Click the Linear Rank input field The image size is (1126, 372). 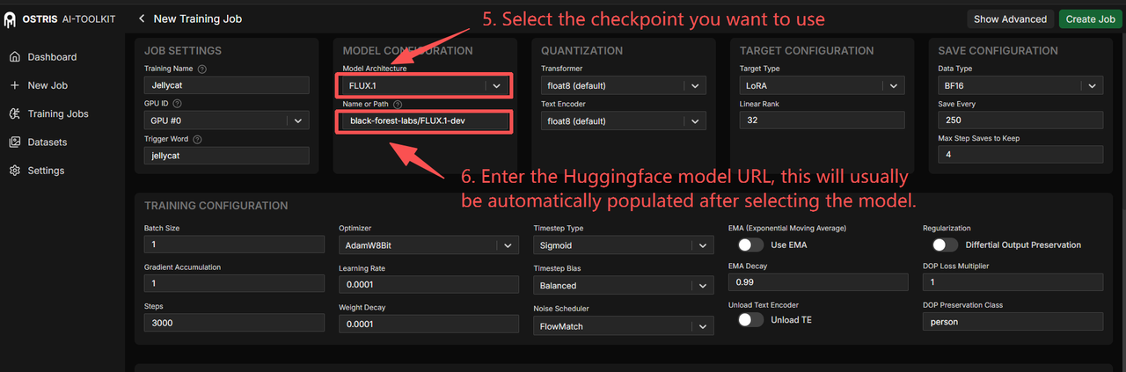[822, 120]
